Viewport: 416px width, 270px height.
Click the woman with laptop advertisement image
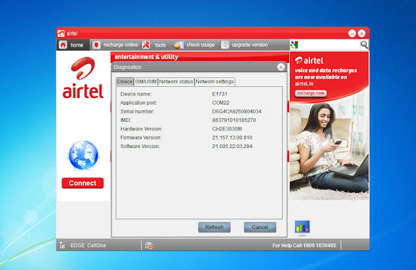click(329, 151)
